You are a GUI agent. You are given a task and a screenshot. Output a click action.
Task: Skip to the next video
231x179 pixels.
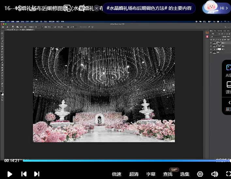click(37, 174)
